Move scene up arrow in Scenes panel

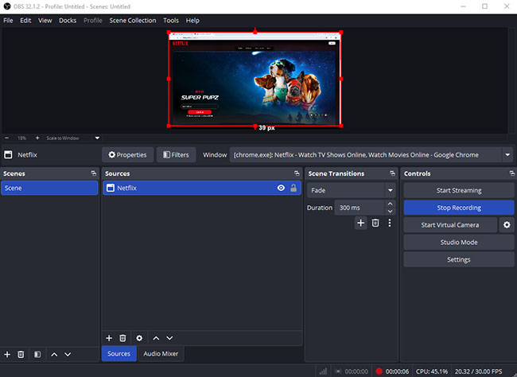pyautogui.click(x=54, y=354)
